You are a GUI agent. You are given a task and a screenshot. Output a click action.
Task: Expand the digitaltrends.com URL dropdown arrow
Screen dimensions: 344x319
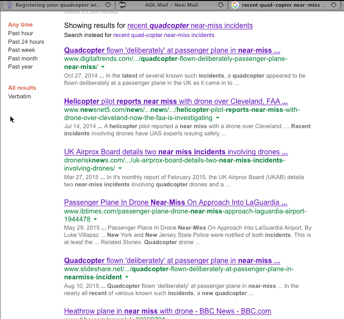pos(103,67)
